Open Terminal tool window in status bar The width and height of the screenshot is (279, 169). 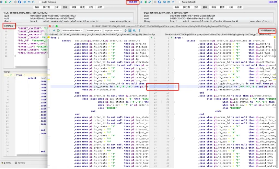pos(20,163)
